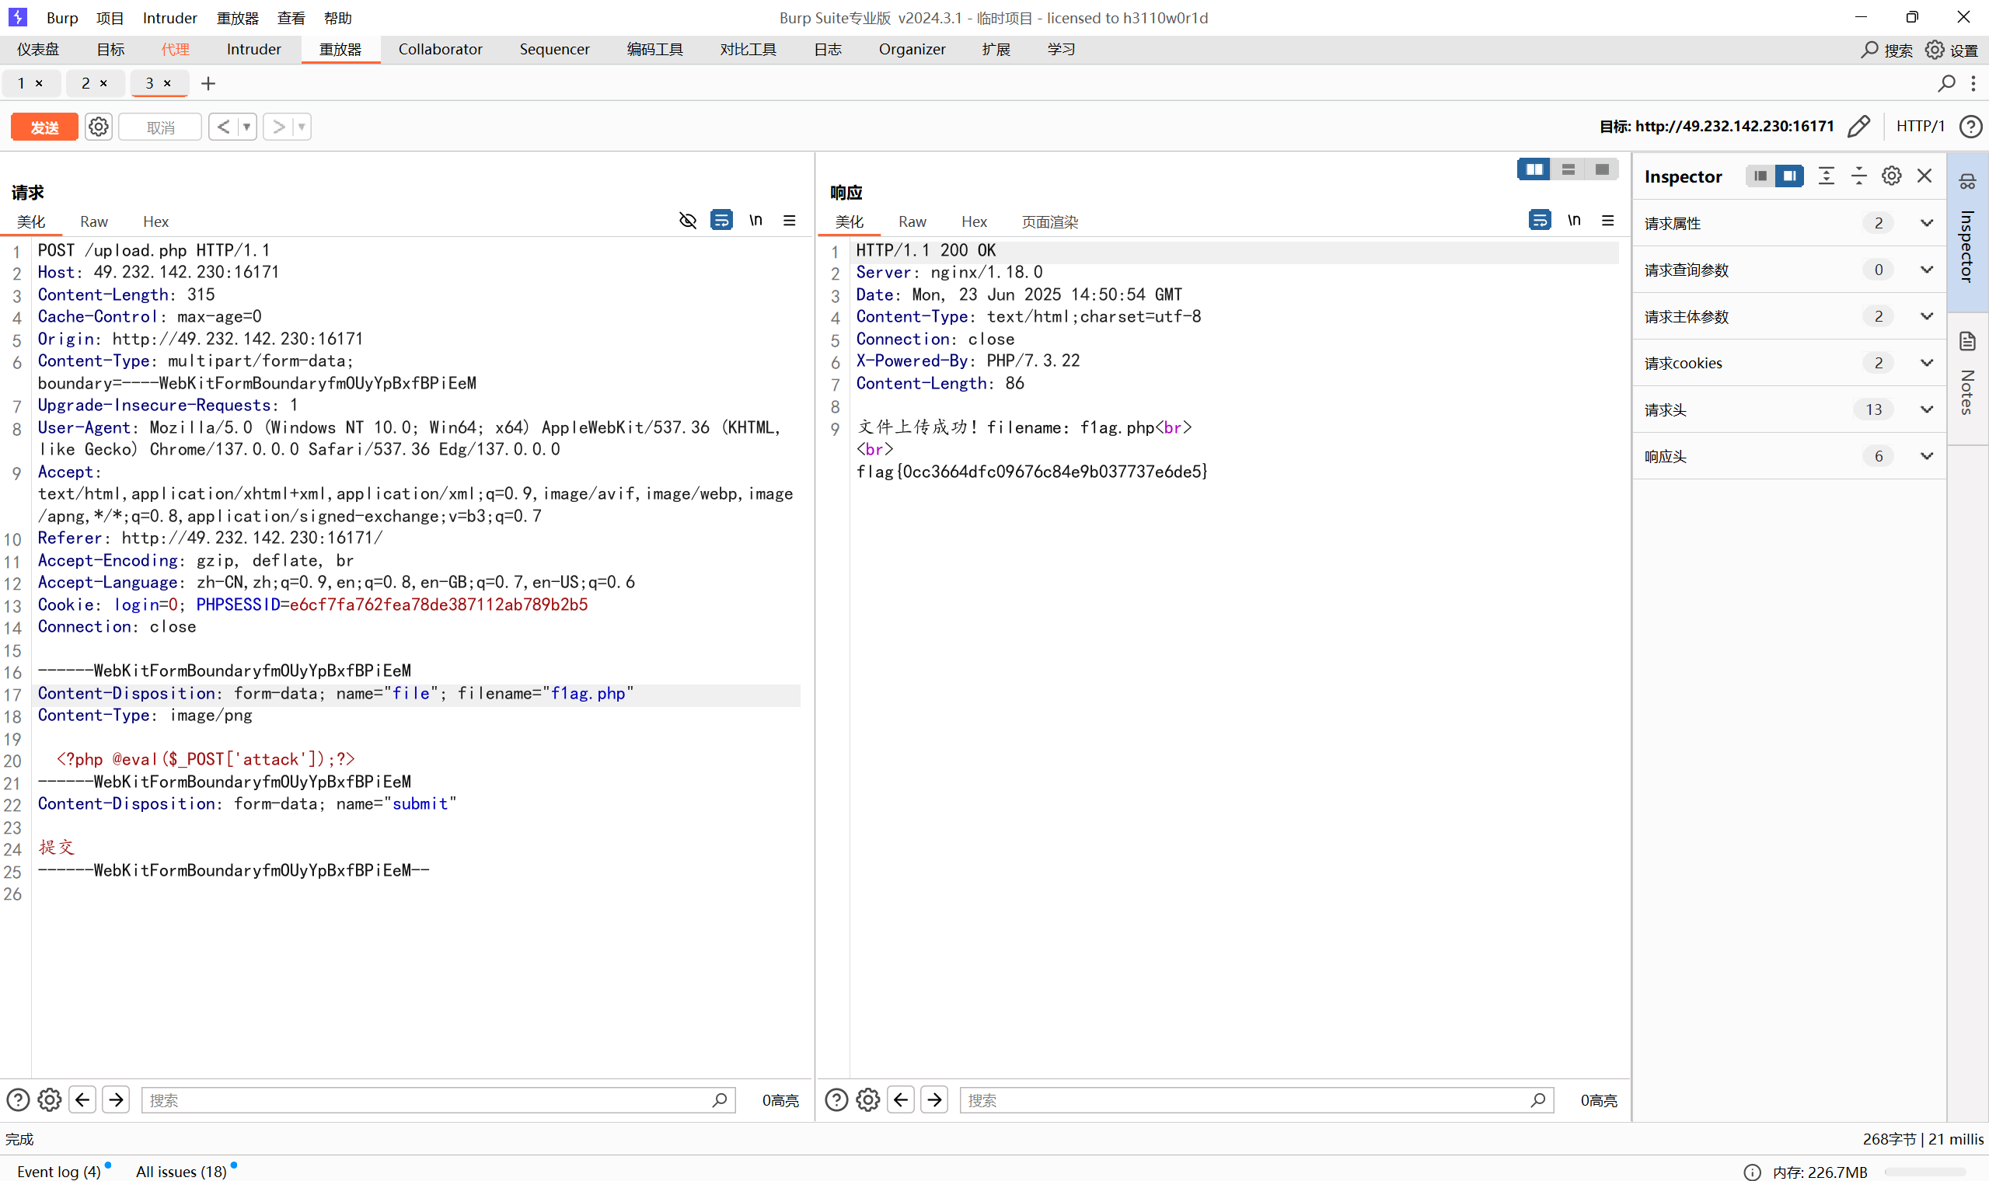Open the 项目 menu

coord(110,18)
